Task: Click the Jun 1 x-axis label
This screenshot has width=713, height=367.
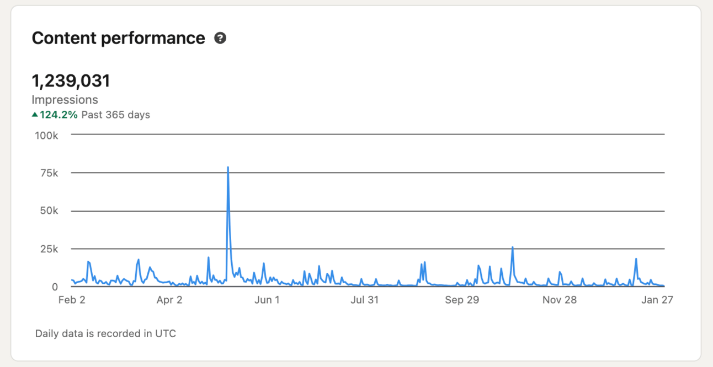Action: (267, 300)
